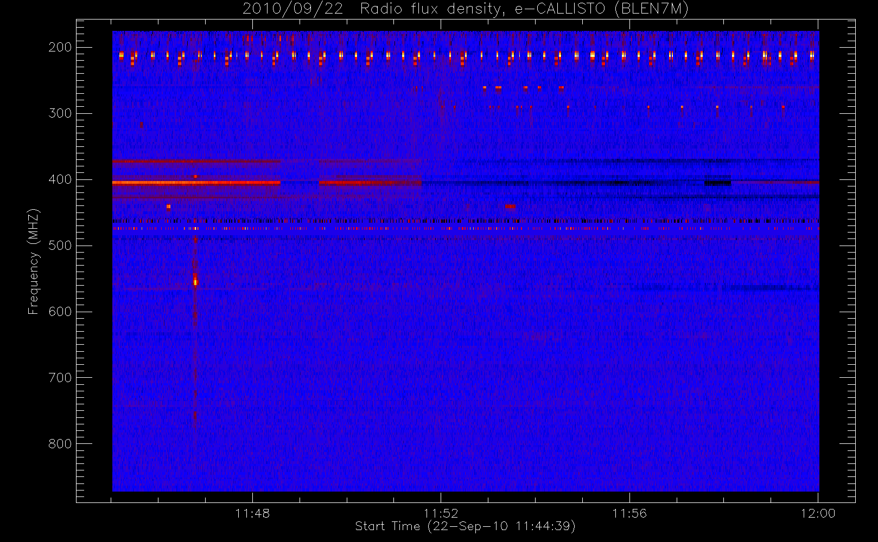The image size is (878, 542).
Task: Click the 400 frequency tick label
Action: (60, 179)
